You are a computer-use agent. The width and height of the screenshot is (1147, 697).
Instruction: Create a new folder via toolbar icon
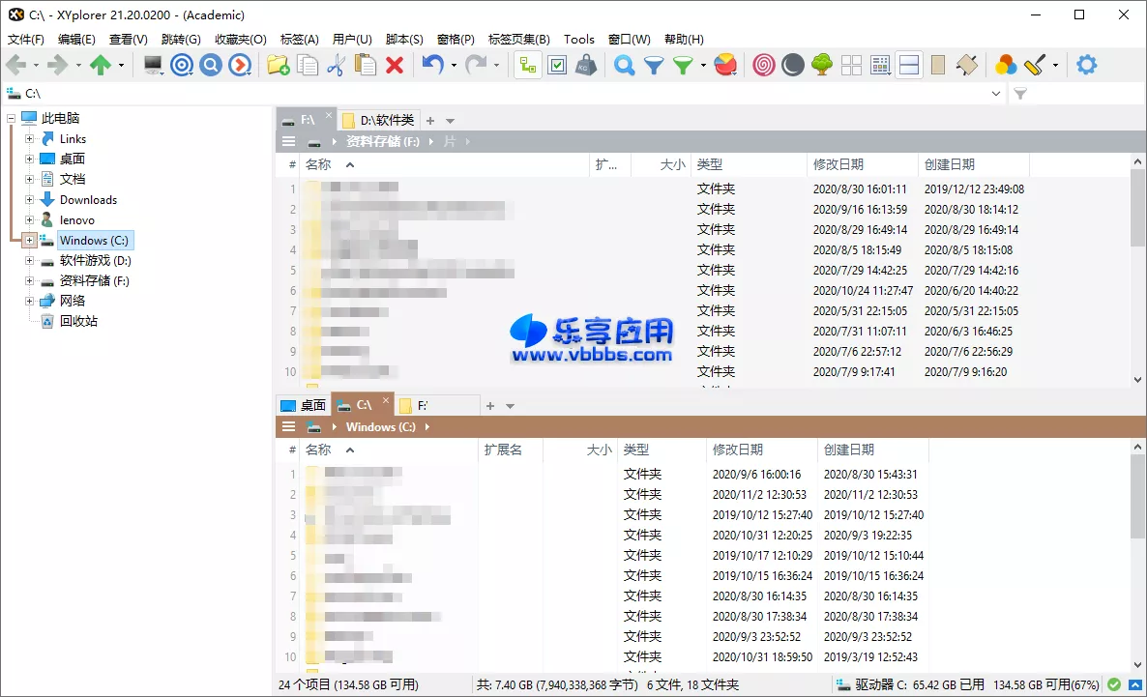point(278,65)
